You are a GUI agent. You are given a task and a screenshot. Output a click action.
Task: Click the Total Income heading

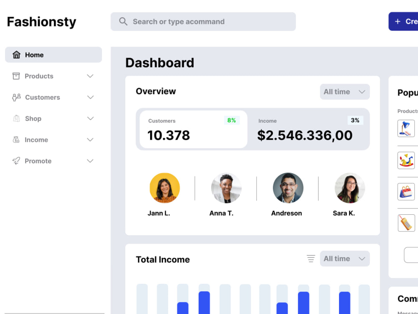coord(163,259)
